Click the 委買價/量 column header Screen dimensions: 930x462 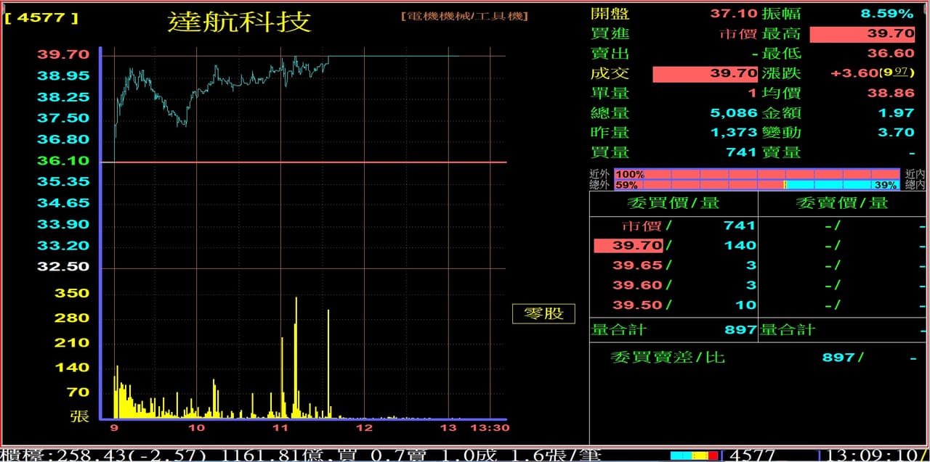(673, 203)
